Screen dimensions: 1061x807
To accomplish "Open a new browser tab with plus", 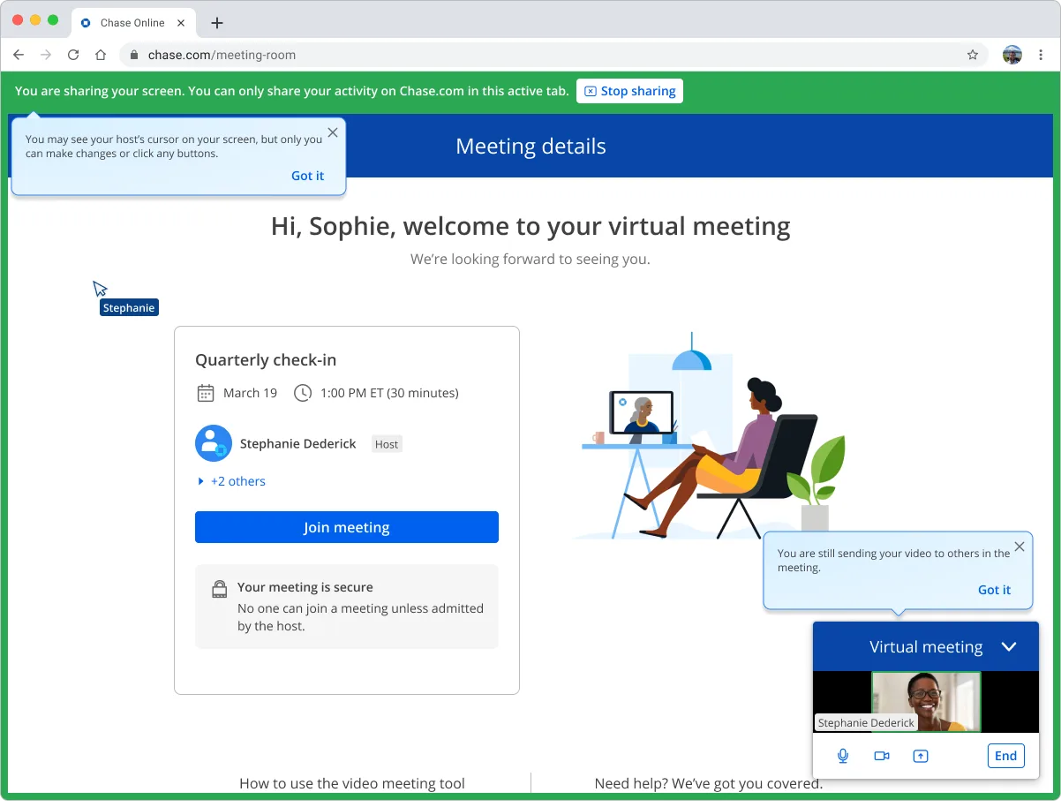I will (x=217, y=23).
